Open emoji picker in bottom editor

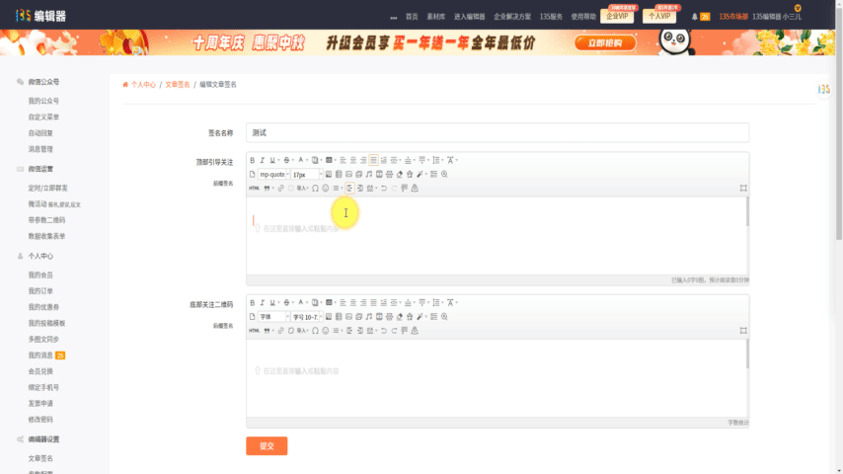tap(326, 331)
